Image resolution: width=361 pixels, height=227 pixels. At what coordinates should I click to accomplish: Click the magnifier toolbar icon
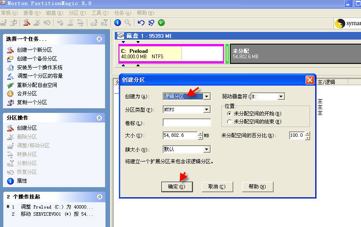point(128,23)
